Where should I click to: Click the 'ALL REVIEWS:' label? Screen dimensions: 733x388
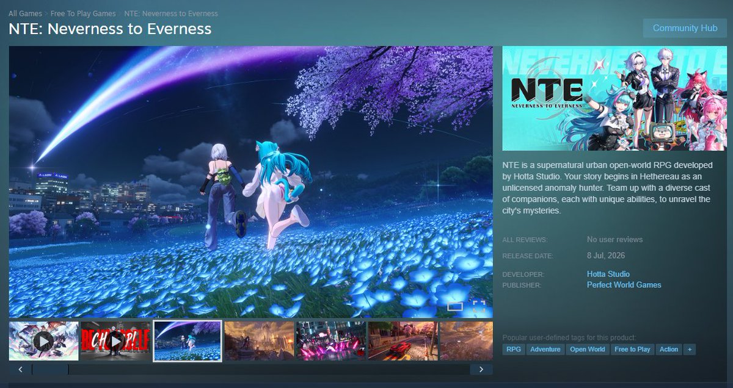525,240
